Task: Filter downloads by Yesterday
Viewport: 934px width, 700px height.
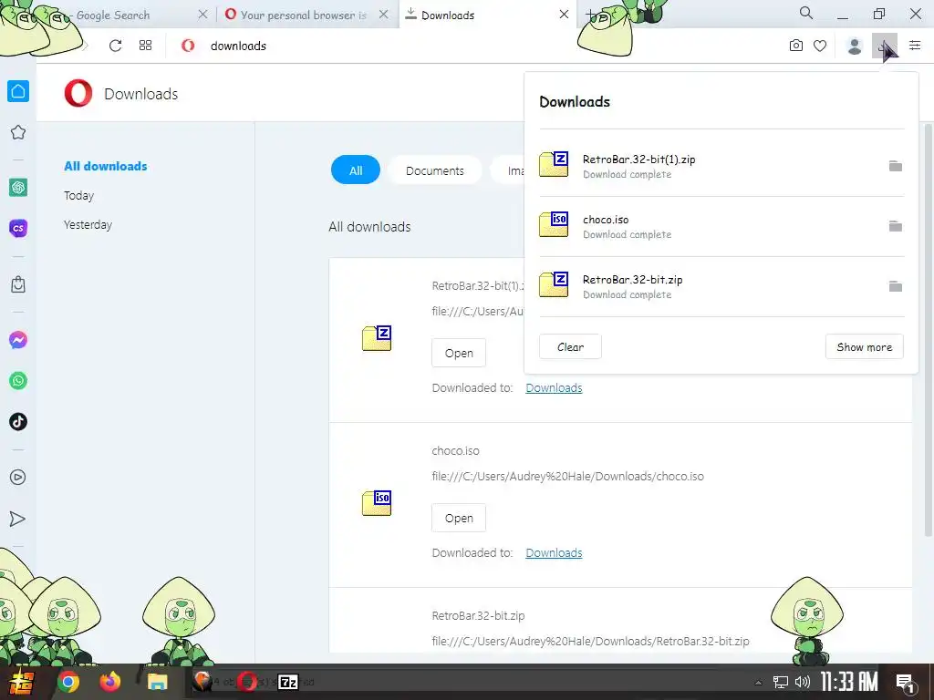Action: tap(88, 224)
